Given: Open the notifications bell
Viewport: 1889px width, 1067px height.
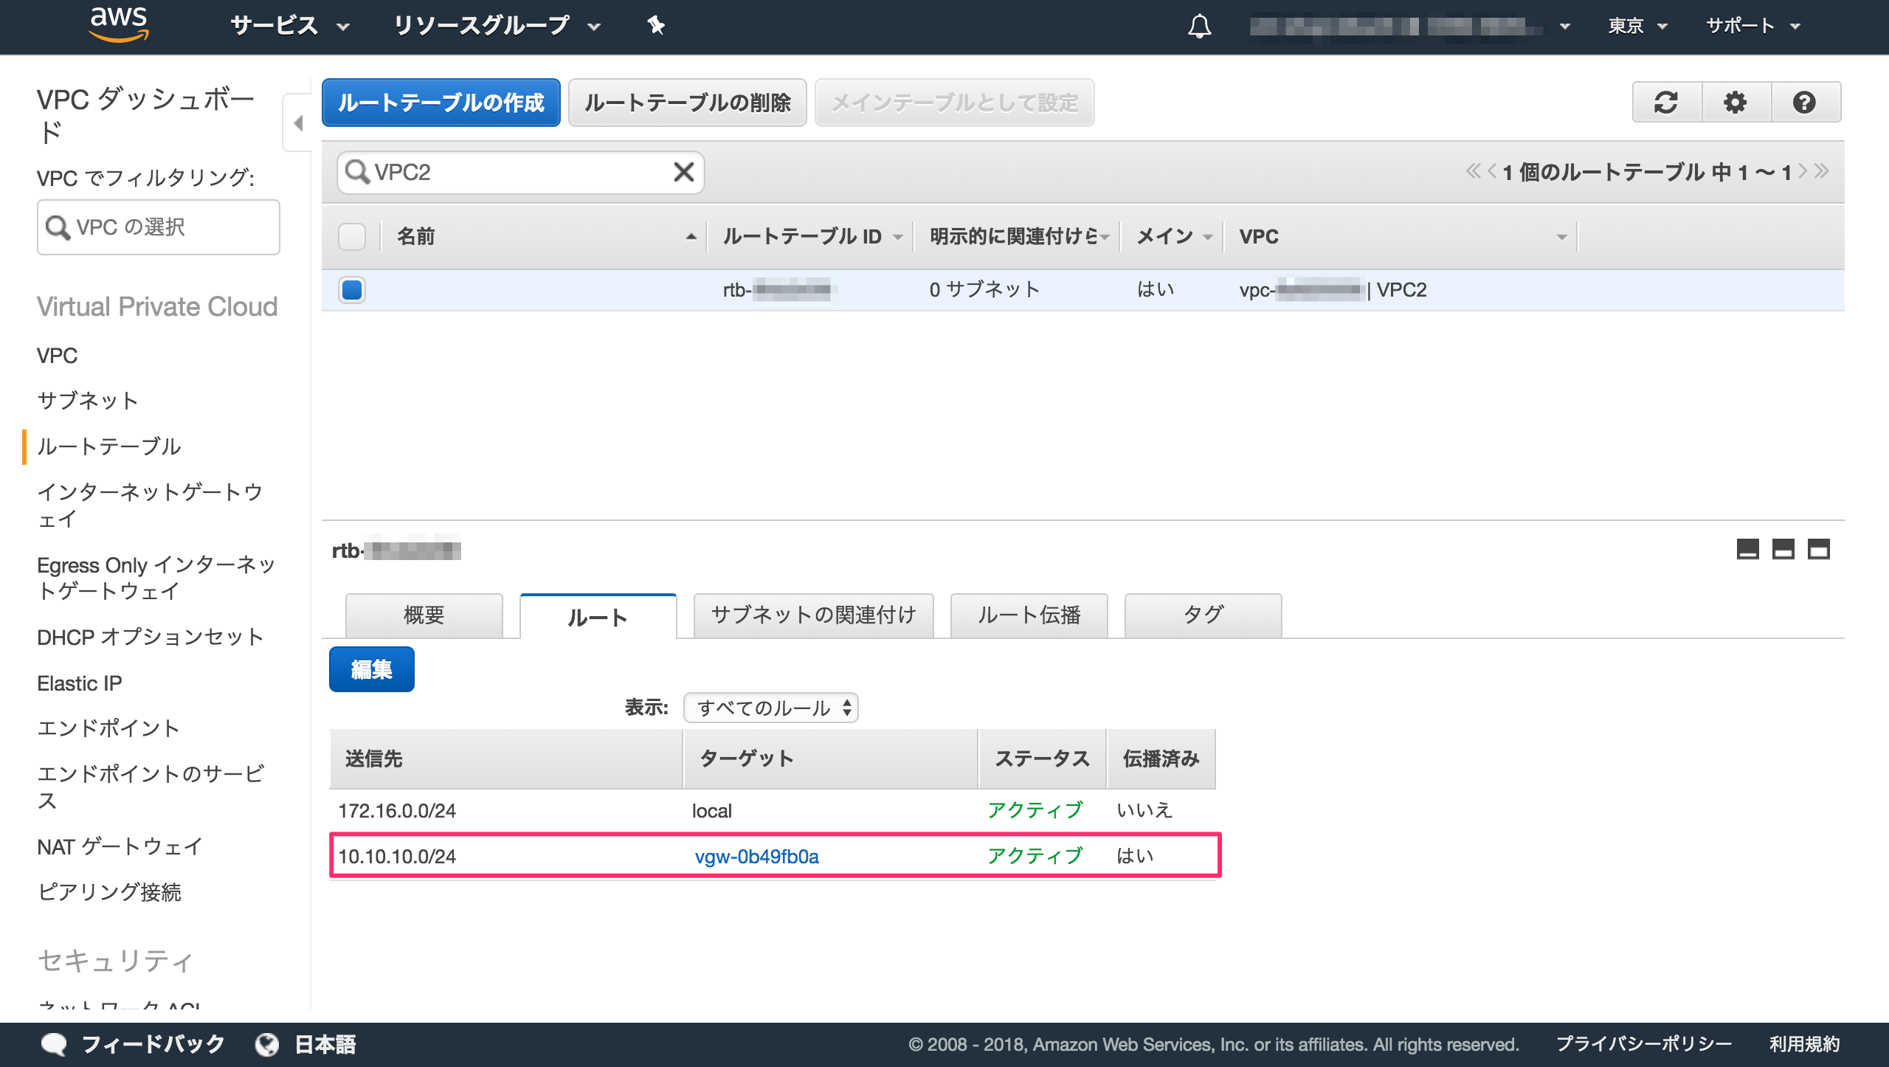Looking at the screenshot, I should point(1199,25).
